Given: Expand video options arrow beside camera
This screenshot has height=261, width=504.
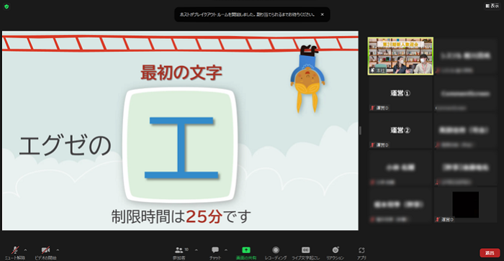Looking at the screenshot, I should click(x=58, y=249).
